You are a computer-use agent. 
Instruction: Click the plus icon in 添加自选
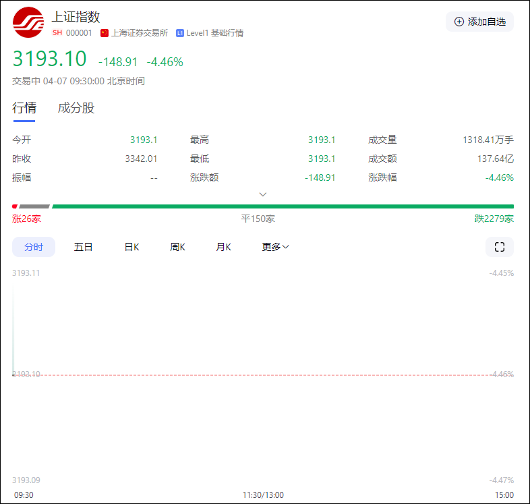point(459,22)
